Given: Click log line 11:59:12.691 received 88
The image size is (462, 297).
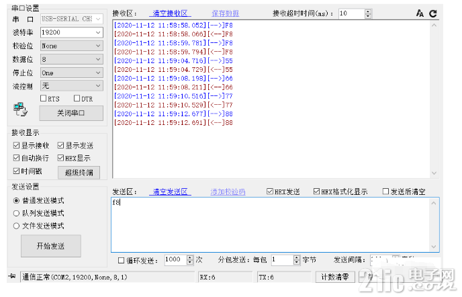Looking at the screenshot, I should click(173, 123).
